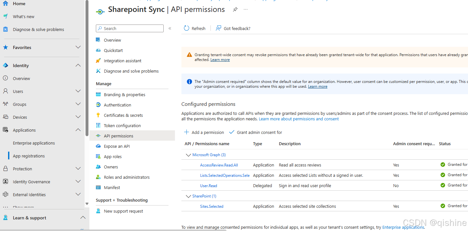Click Learn more in the blue info banner

click(x=318, y=86)
